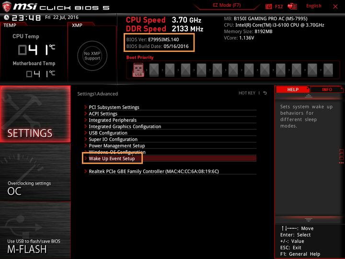The height and width of the screenshot is (259, 345).
Task: Open PCI Subsystem Settings
Action: pyautogui.click(x=170, y=107)
